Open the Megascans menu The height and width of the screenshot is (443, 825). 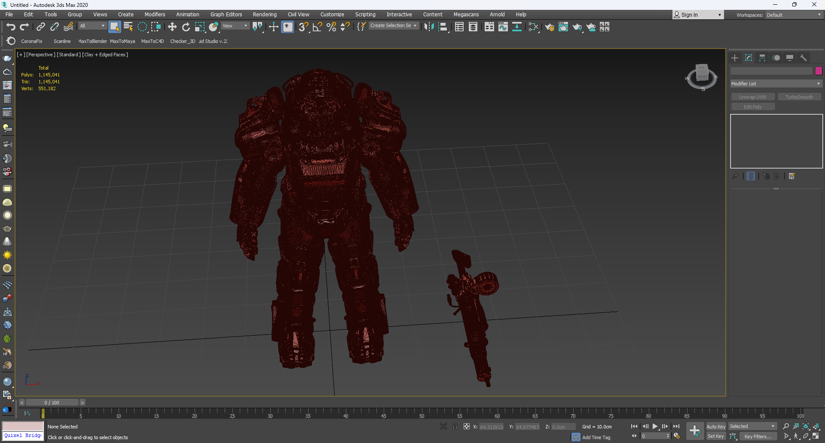pos(466,15)
